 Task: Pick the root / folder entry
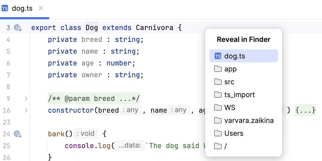[226, 146]
